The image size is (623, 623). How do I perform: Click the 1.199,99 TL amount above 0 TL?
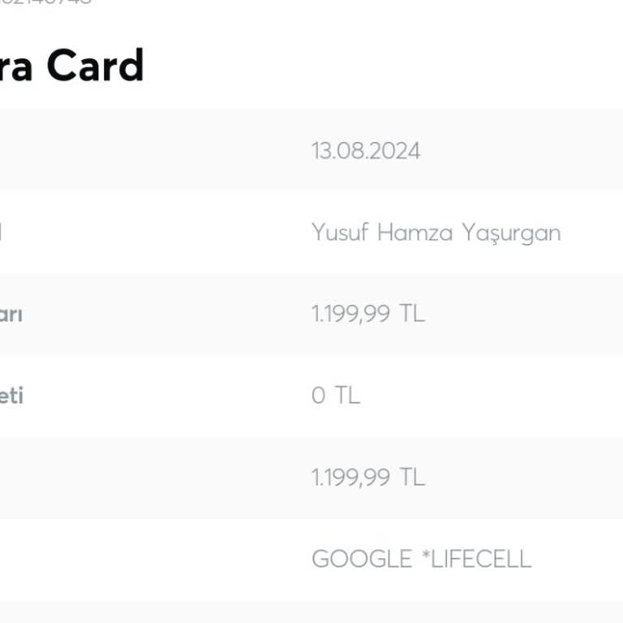click(367, 314)
